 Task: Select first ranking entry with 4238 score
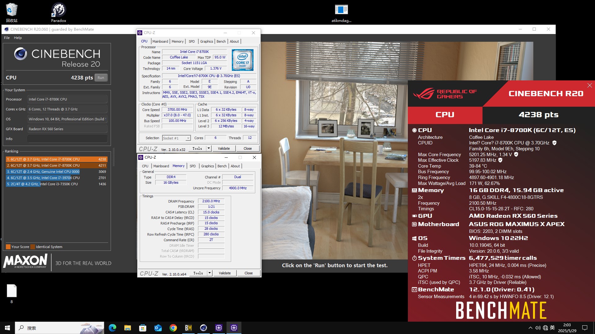point(57,159)
